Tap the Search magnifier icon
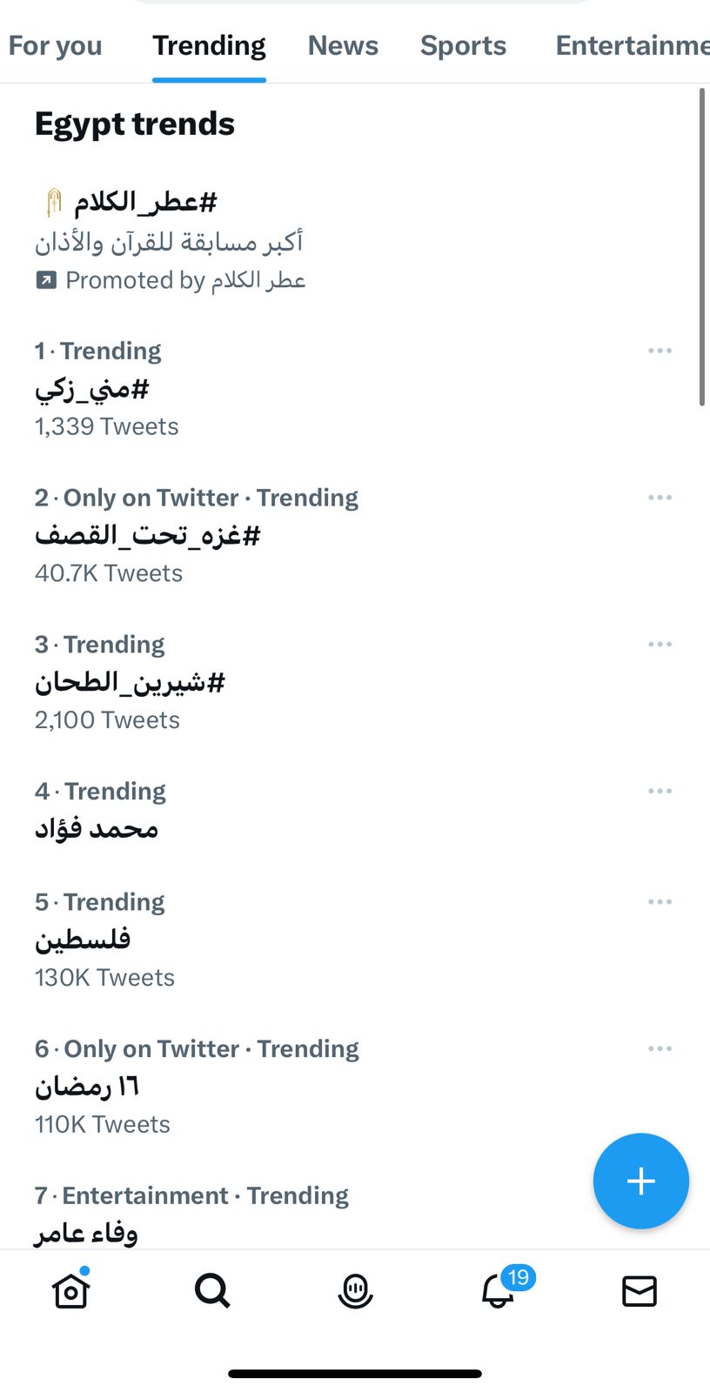Viewport: 710px width, 1392px height. 212,1290
